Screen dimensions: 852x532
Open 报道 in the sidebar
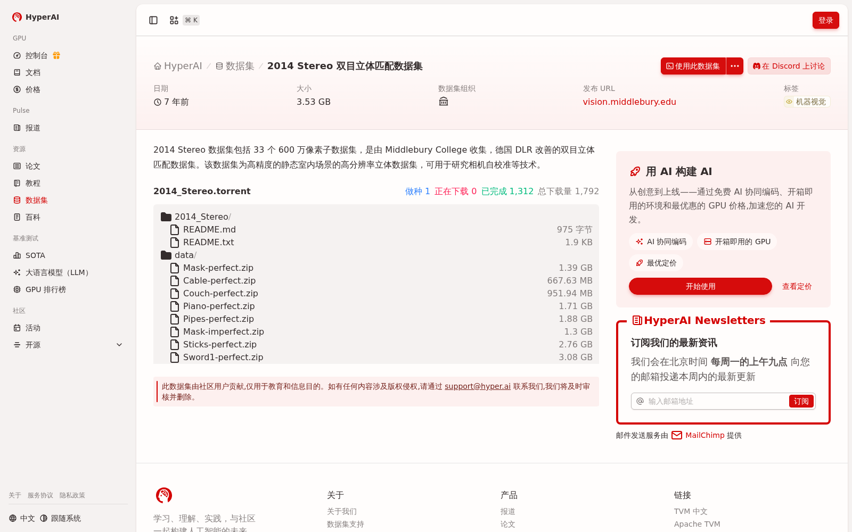pyautogui.click(x=68, y=128)
